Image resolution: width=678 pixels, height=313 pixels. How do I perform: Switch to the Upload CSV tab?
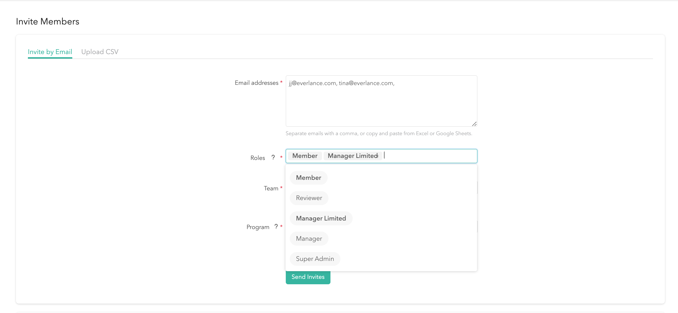(x=100, y=52)
